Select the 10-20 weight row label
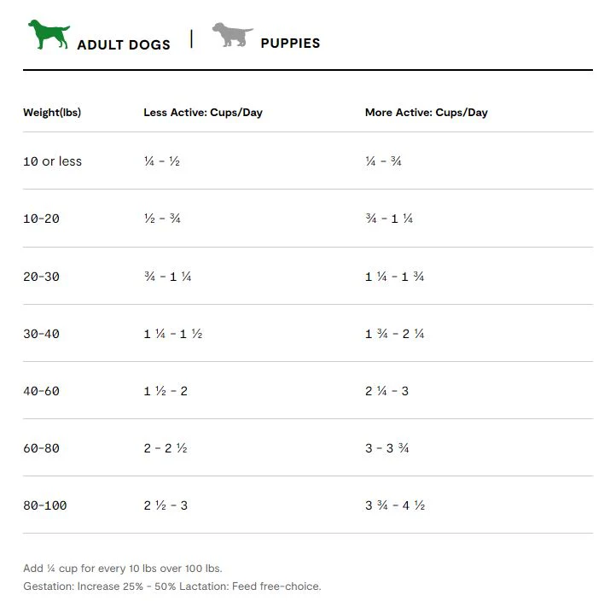The width and height of the screenshot is (610, 607). pos(41,219)
